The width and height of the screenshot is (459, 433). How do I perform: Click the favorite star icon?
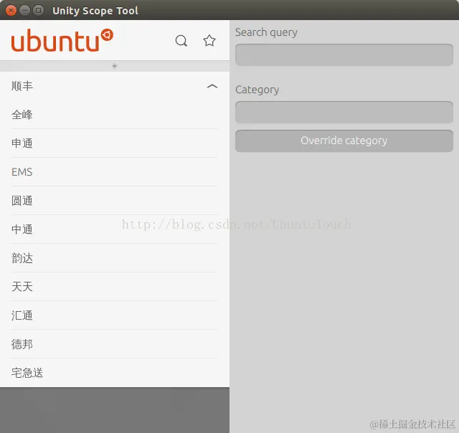point(209,40)
